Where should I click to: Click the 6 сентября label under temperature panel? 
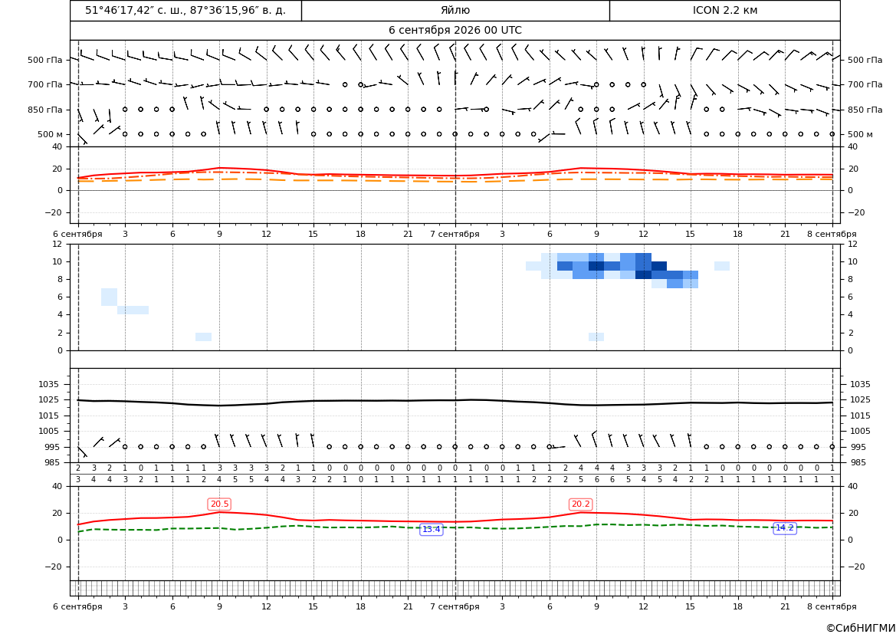coord(77,234)
